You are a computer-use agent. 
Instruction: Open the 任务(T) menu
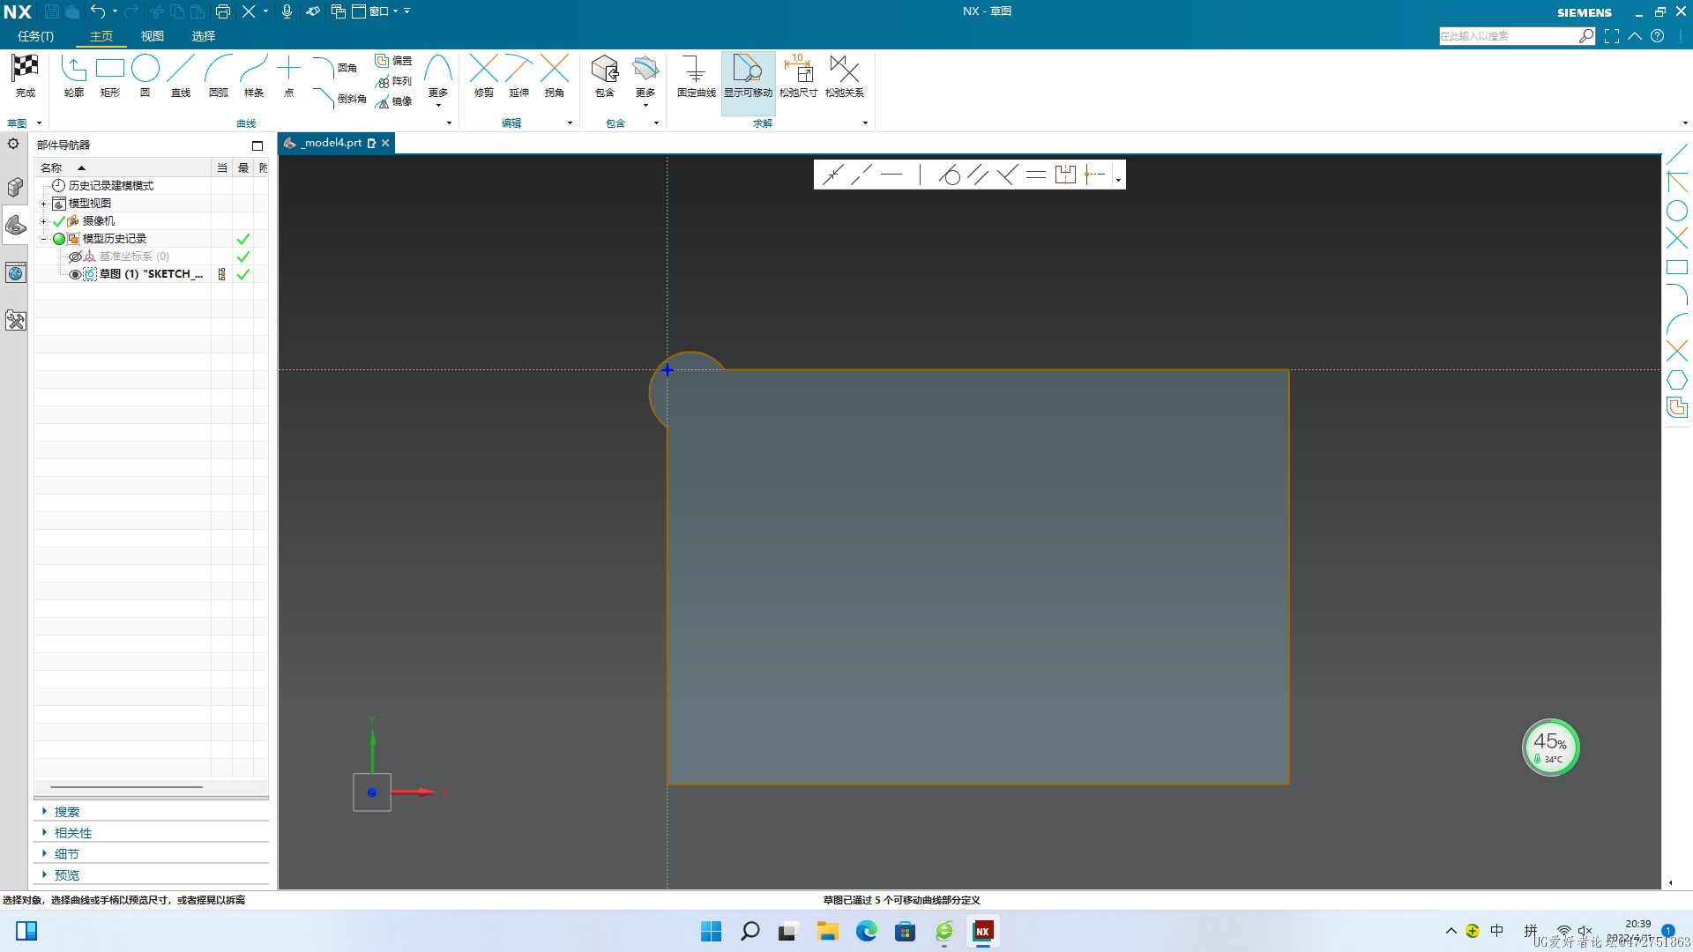coord(35,36)
